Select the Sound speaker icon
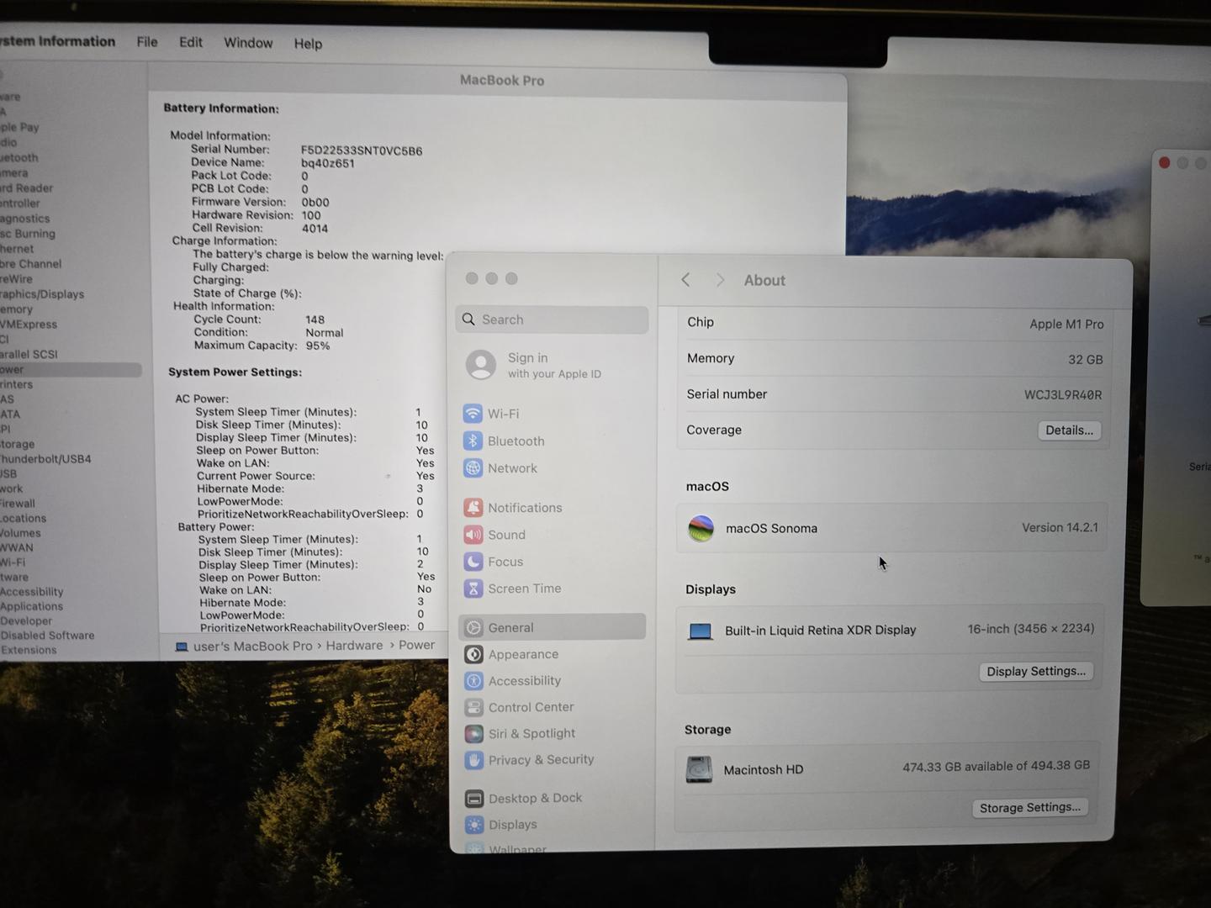This screenshot has width=1211, height=908. coord(473,535)
